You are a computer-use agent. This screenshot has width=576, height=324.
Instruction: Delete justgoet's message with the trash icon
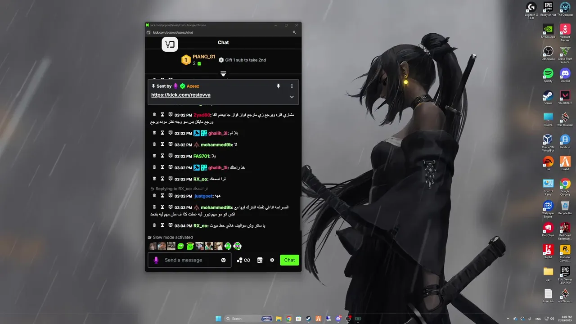click(154, 196)
